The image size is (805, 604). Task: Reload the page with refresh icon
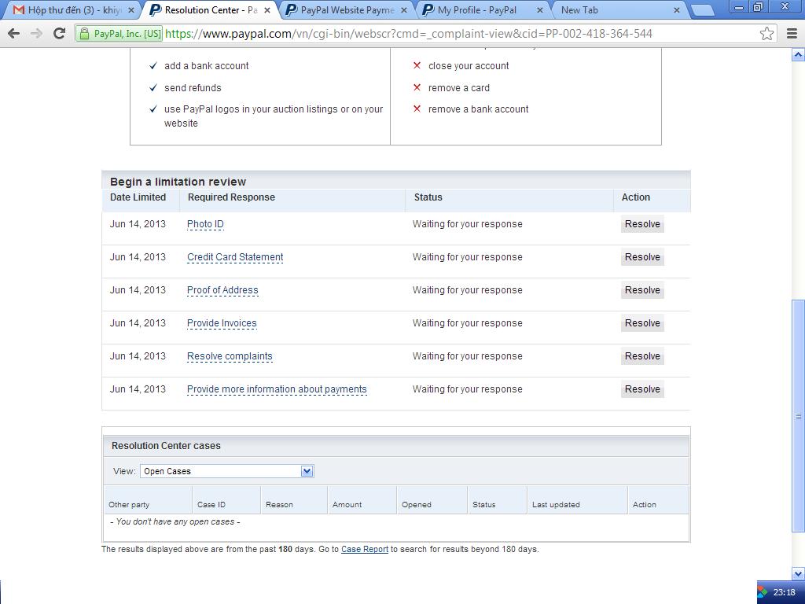59,34
